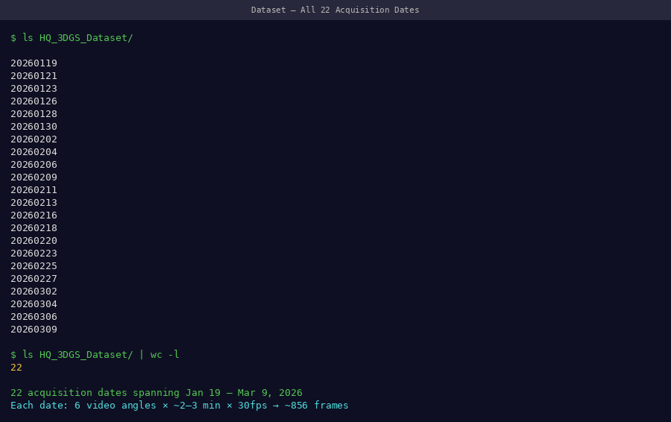Select directory entry 20260227
671x422 pixels.
coord(34,279)
